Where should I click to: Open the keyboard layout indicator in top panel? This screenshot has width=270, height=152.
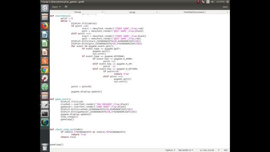pyautogui.click(x=208, y=2)
